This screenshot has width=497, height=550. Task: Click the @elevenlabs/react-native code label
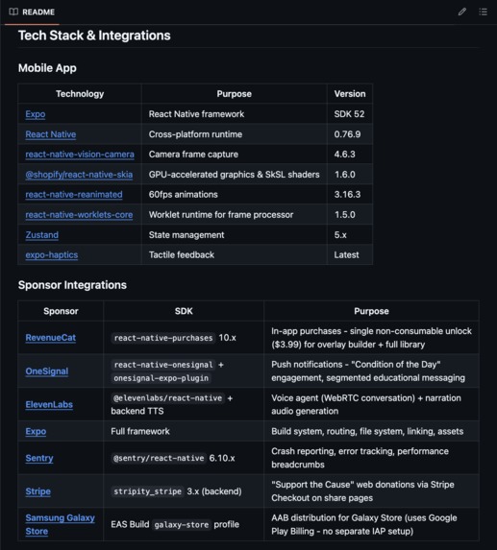167,398
